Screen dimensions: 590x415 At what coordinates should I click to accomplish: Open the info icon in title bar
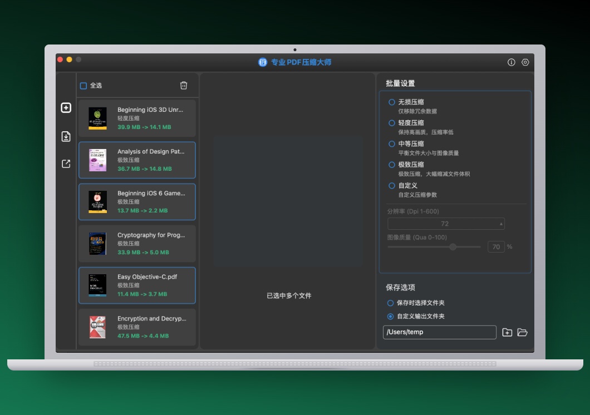[x=511, y=62]
